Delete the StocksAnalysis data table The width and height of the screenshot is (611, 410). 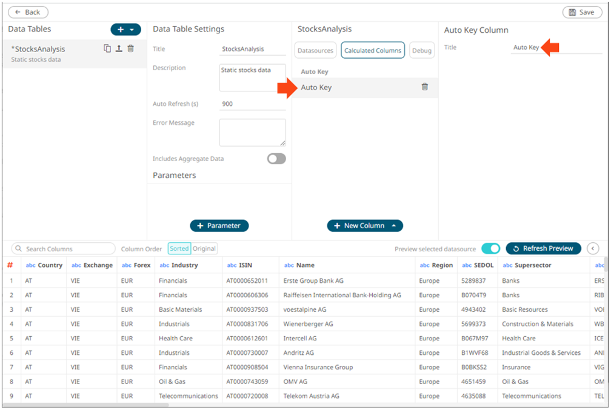(x=130, y=48)
